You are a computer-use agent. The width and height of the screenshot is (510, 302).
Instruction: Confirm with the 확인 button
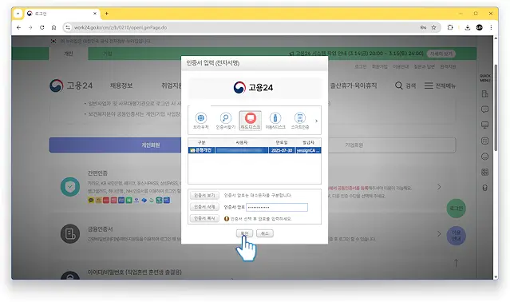pyautogui.click(x=244, y=233)
